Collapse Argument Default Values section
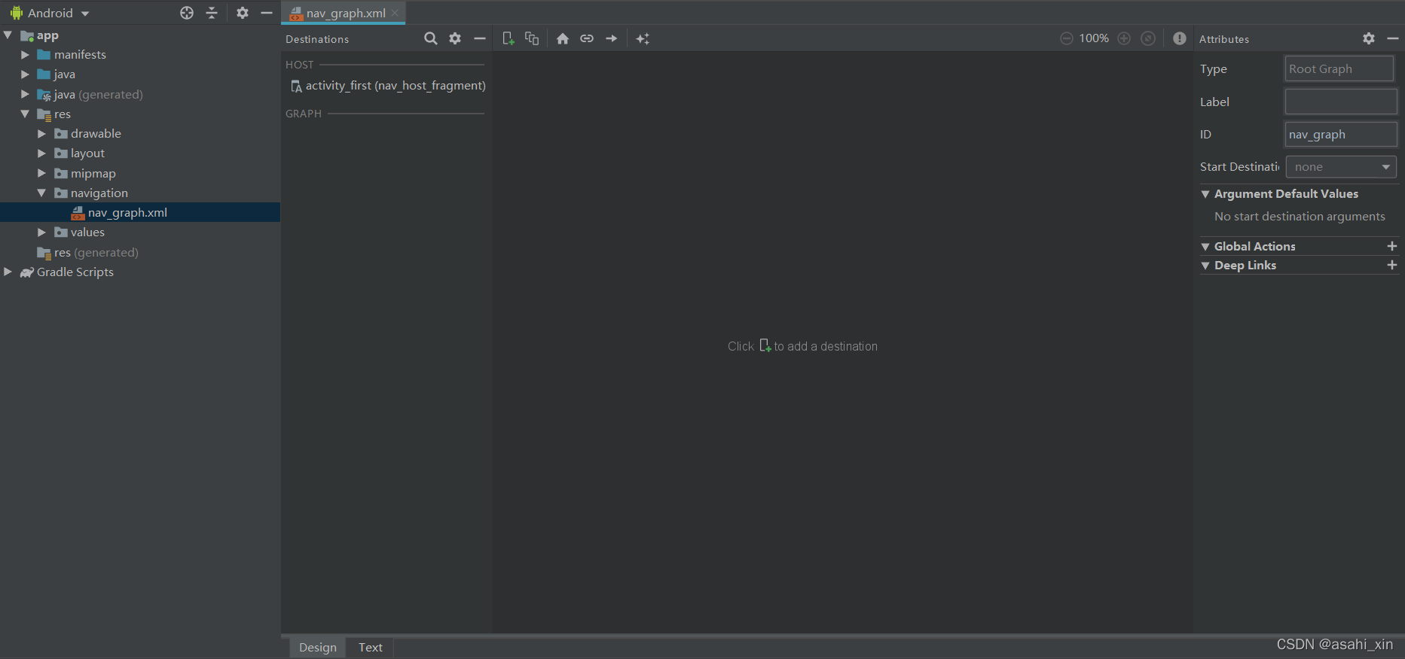 (x=1205, y=194)
